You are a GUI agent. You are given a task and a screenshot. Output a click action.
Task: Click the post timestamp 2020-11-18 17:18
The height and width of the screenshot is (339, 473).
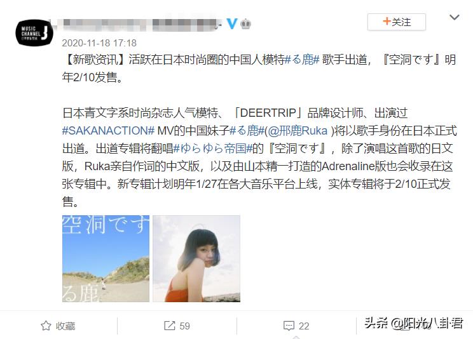coord(99,43)
